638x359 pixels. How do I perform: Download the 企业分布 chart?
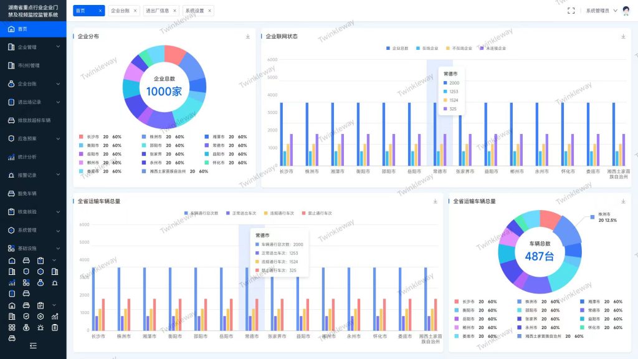[x=248, y=37]
